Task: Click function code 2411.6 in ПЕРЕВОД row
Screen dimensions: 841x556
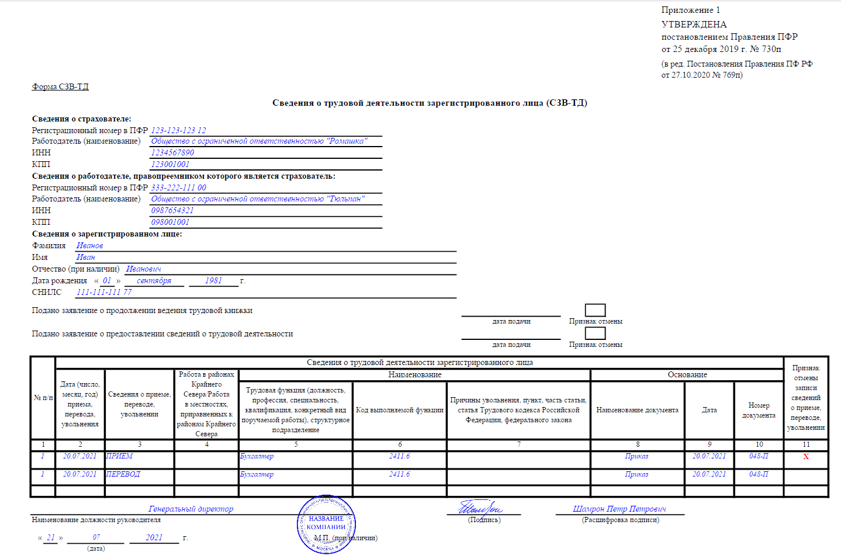Action: pyautogui.click(x=400, y=474)
